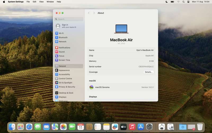The image size is (212, 133).
Task: Click the Focus moon icon in menu bar
Action: (167, 2)
